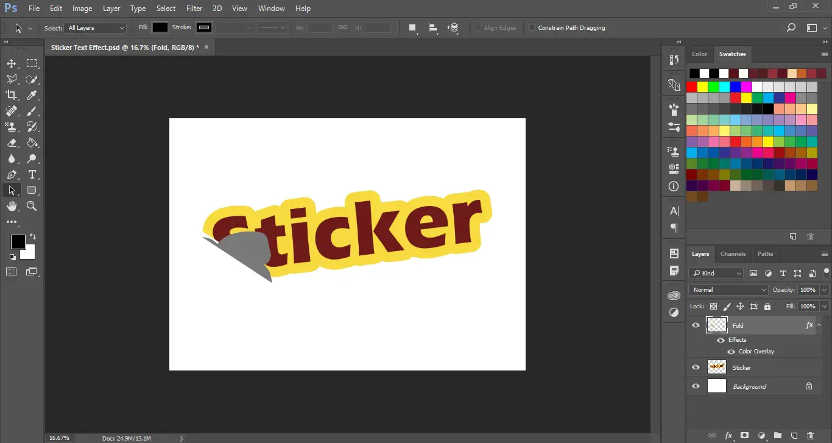Screen dimensions: 832x443
Task: Toggle visibility of the Fold layer
Action: [695, 325]
